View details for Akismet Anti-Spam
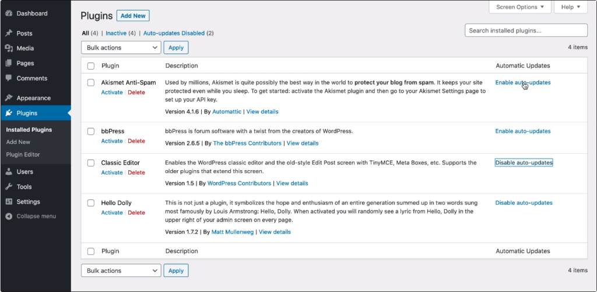The image size is (597, 292). pos(262,111)
